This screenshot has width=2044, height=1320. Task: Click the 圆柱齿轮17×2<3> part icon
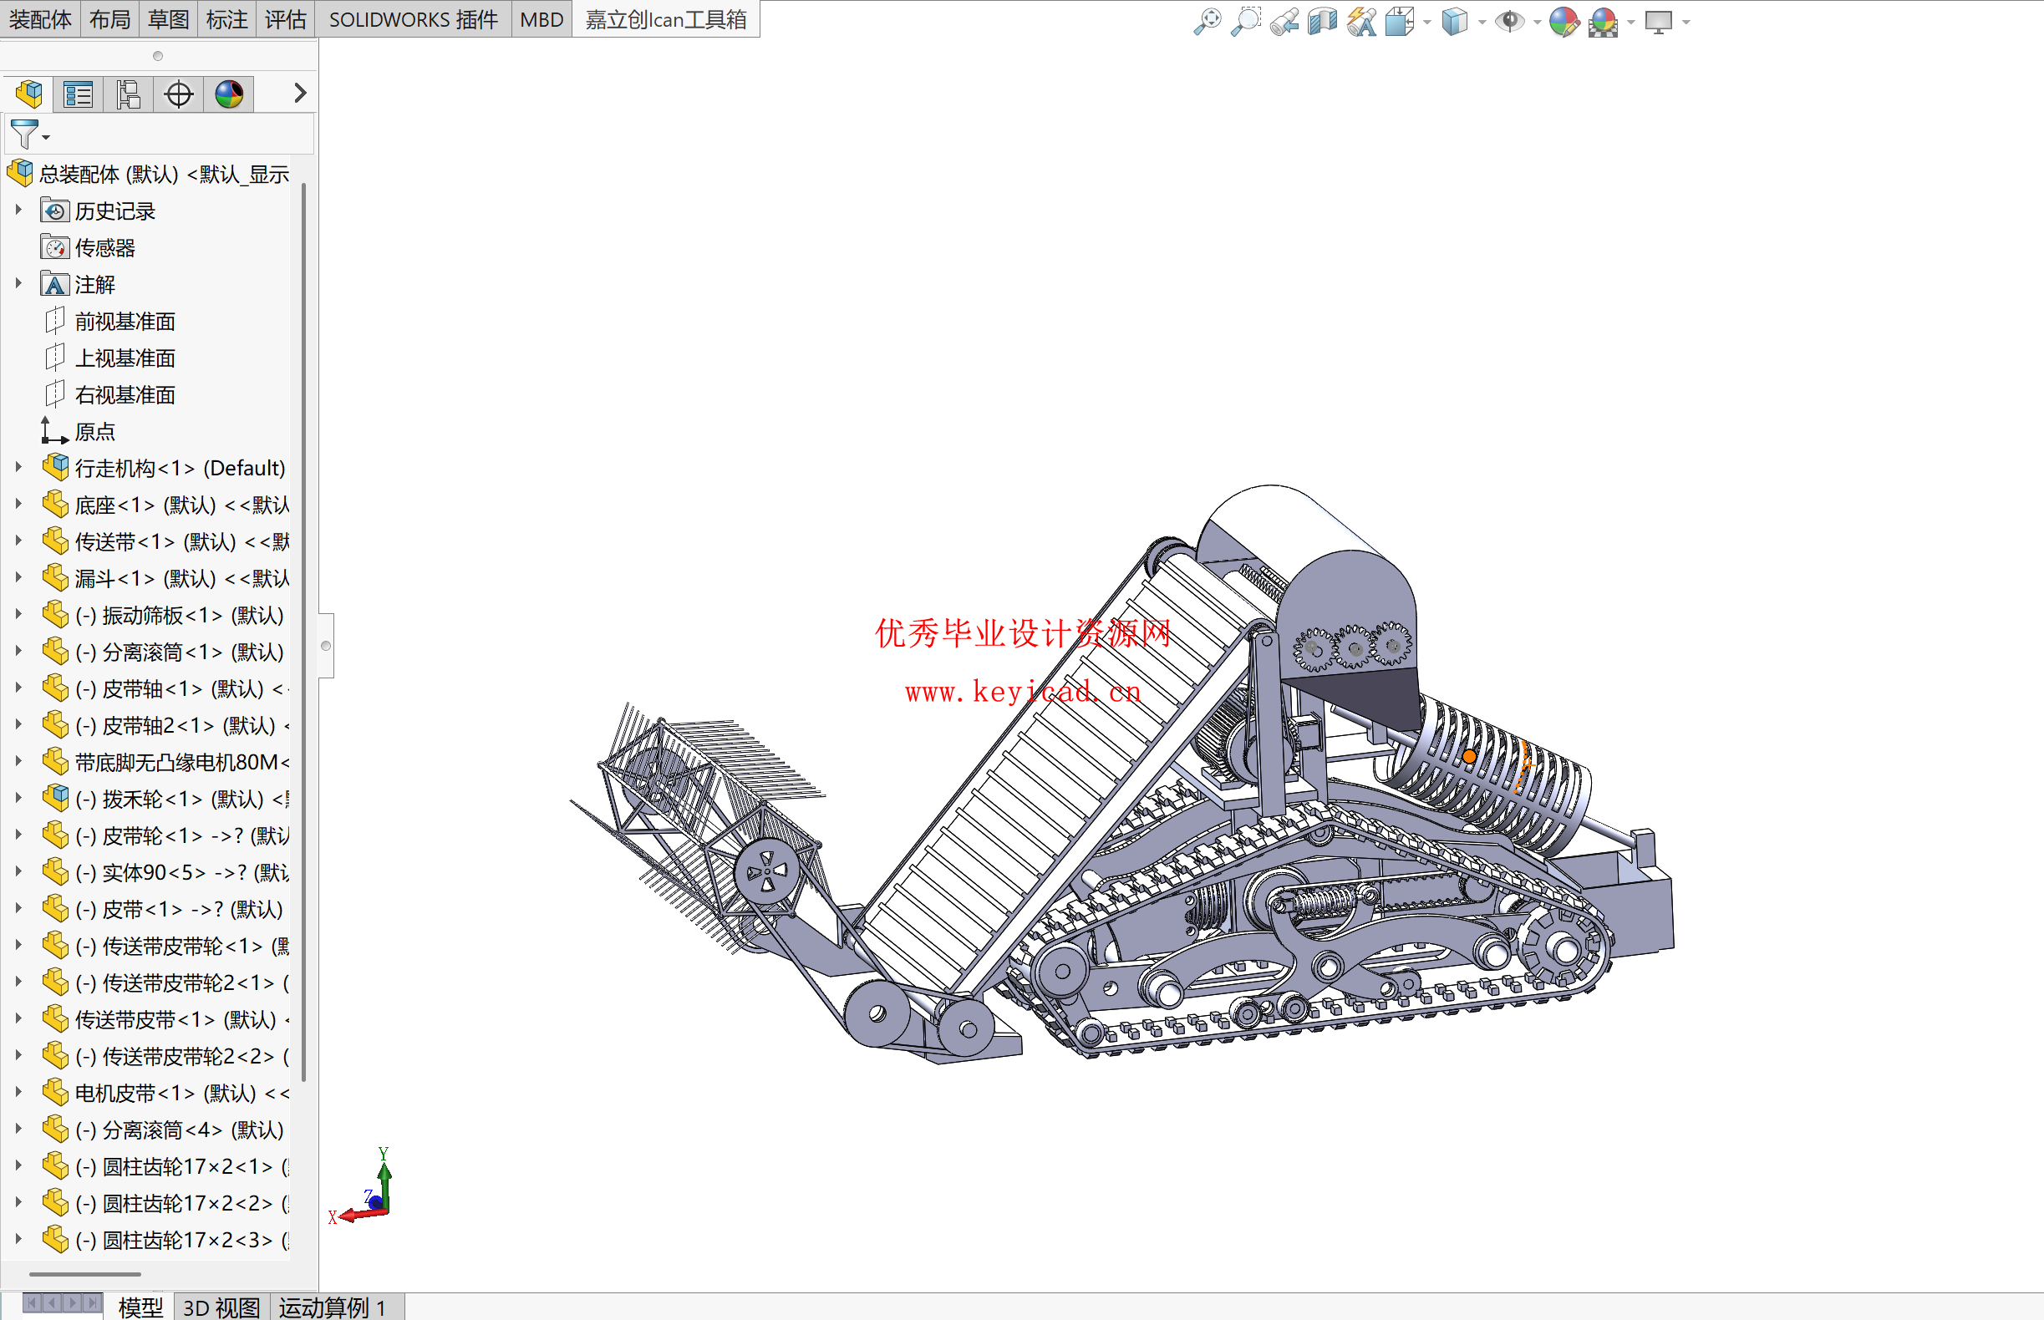pyautogui.click(x=56, y=1240)
